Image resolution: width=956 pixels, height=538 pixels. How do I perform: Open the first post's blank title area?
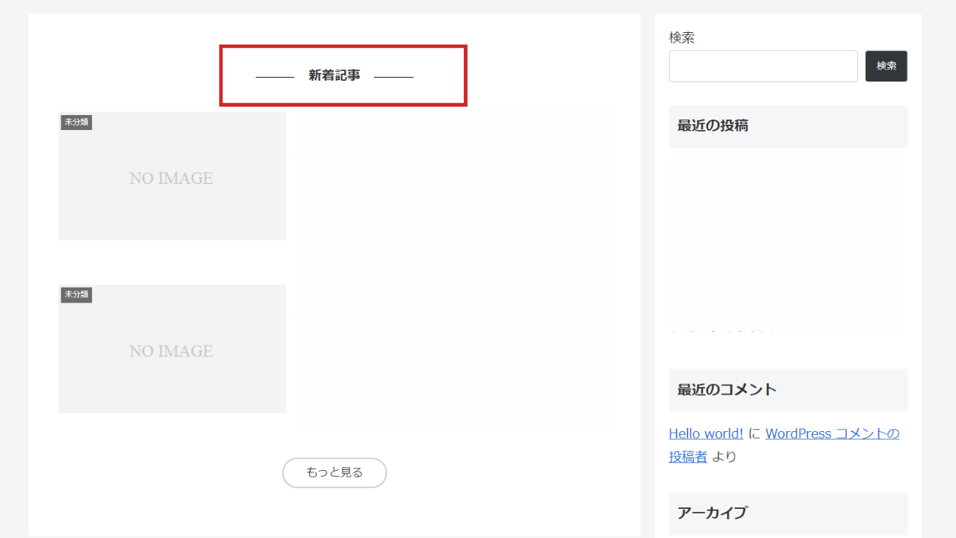[456, 176]
